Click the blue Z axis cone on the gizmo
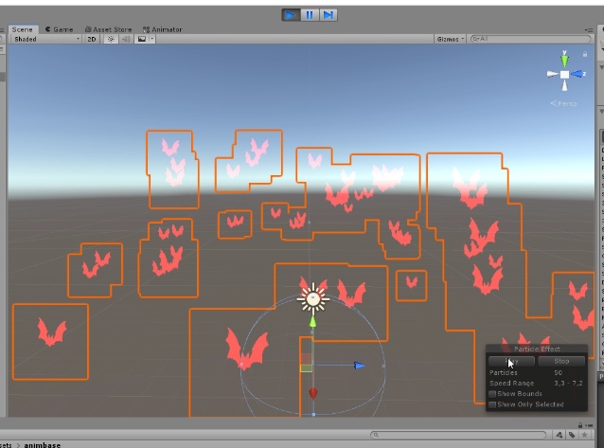The height and width of the screenshot is (448, 604). (x=577, y=74)
